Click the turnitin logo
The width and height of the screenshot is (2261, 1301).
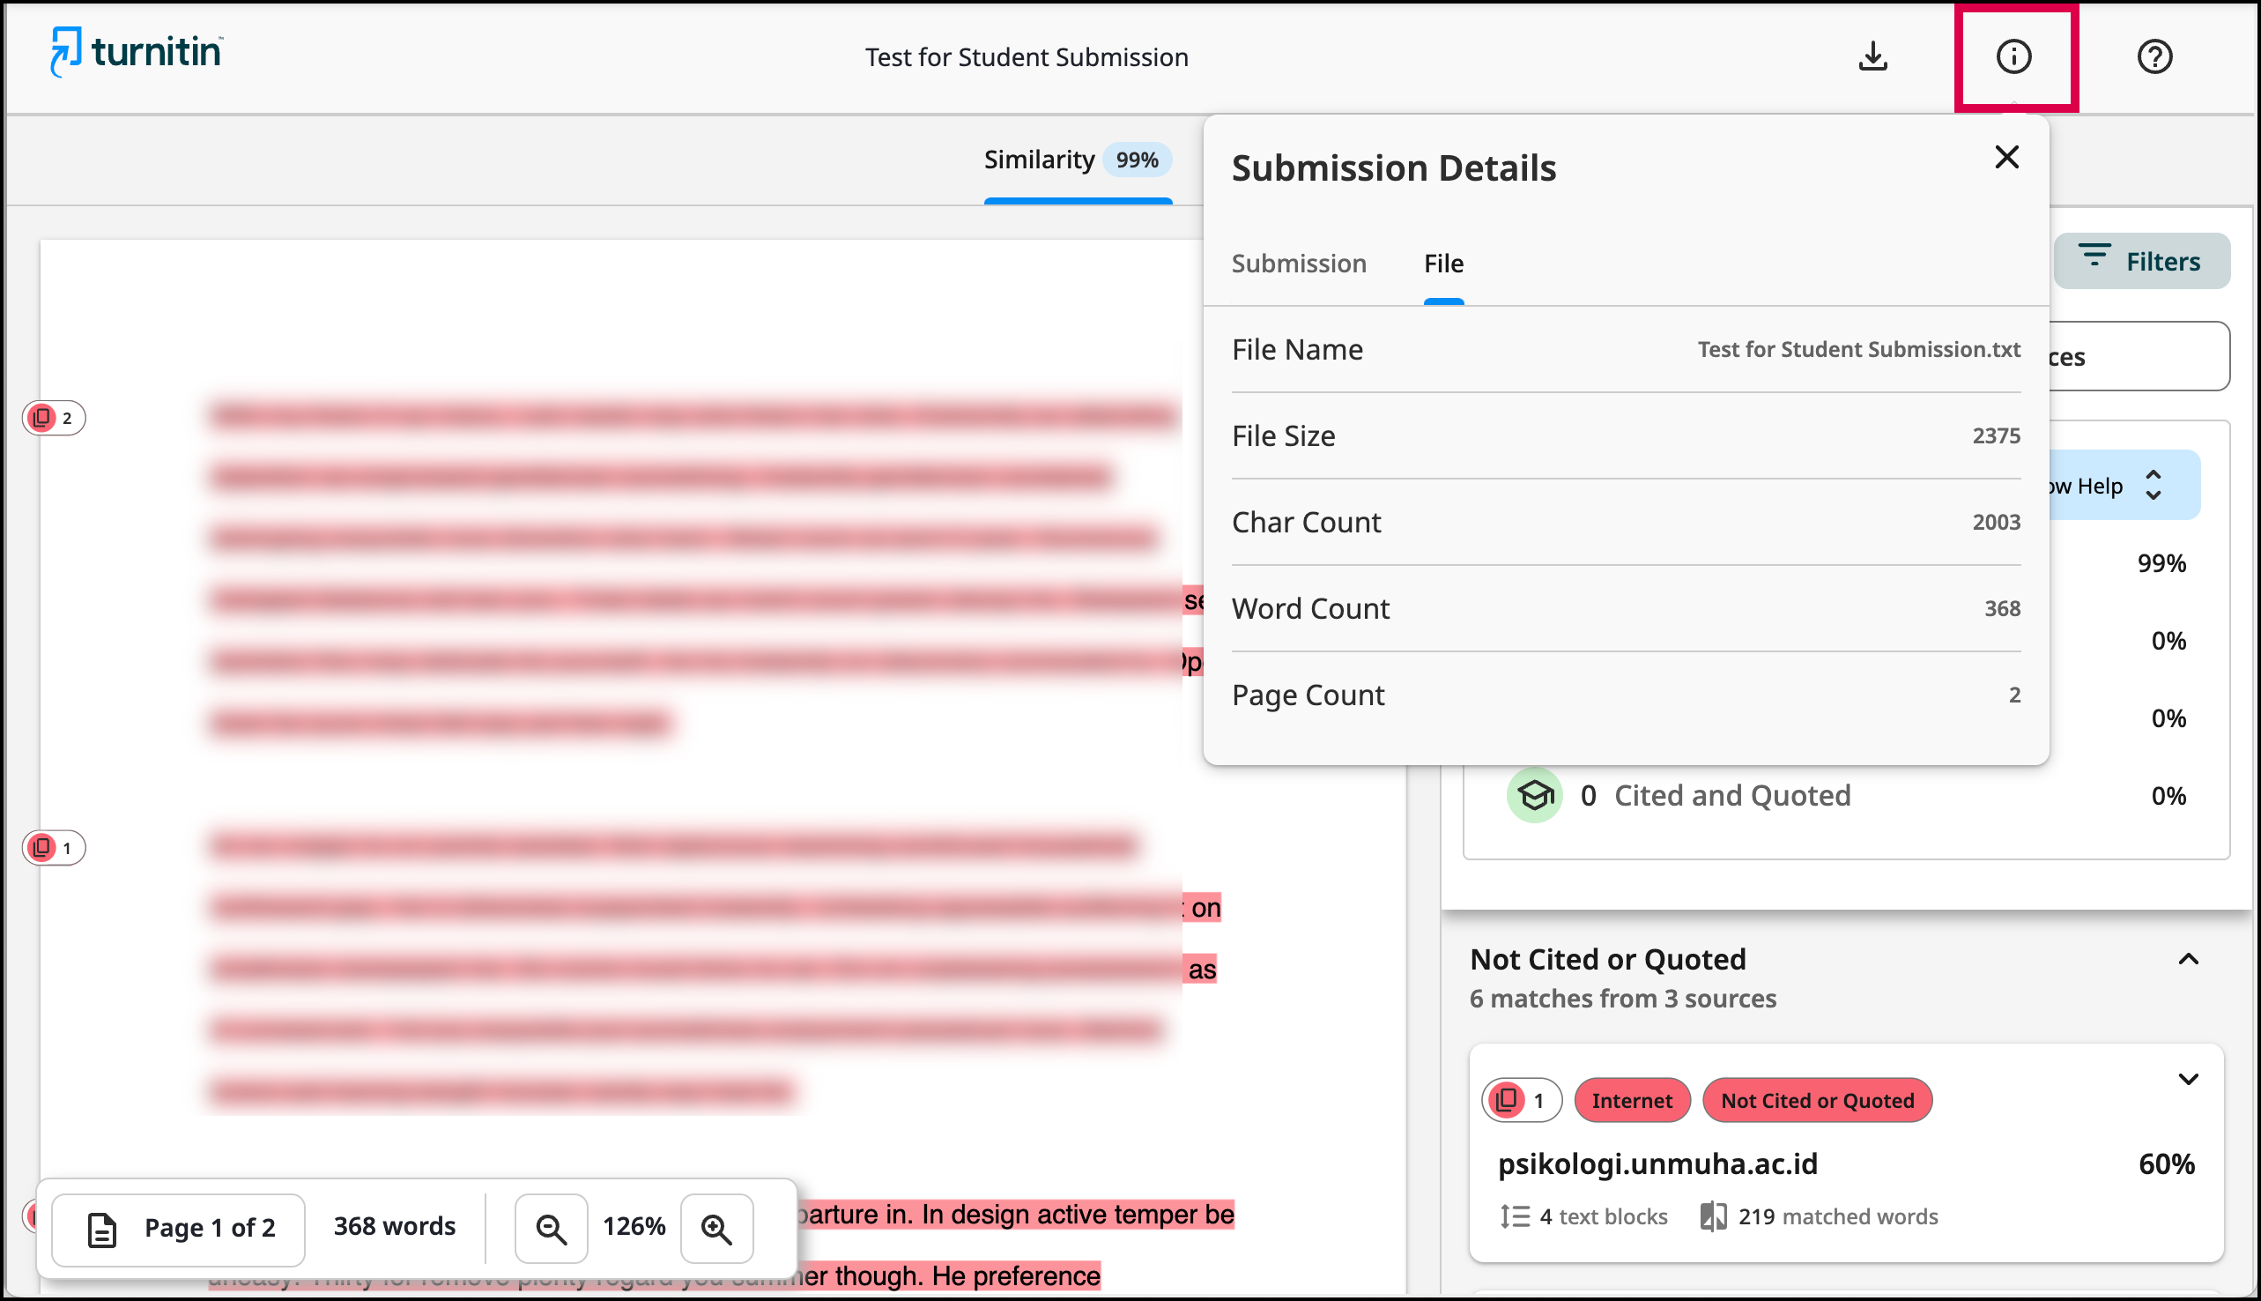point(136,52)
